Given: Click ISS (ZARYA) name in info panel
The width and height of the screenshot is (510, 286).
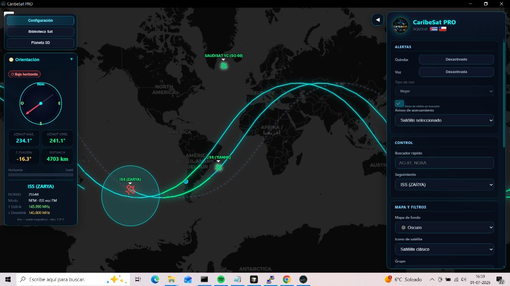Looking at the screenshot, I should point(41,187).
